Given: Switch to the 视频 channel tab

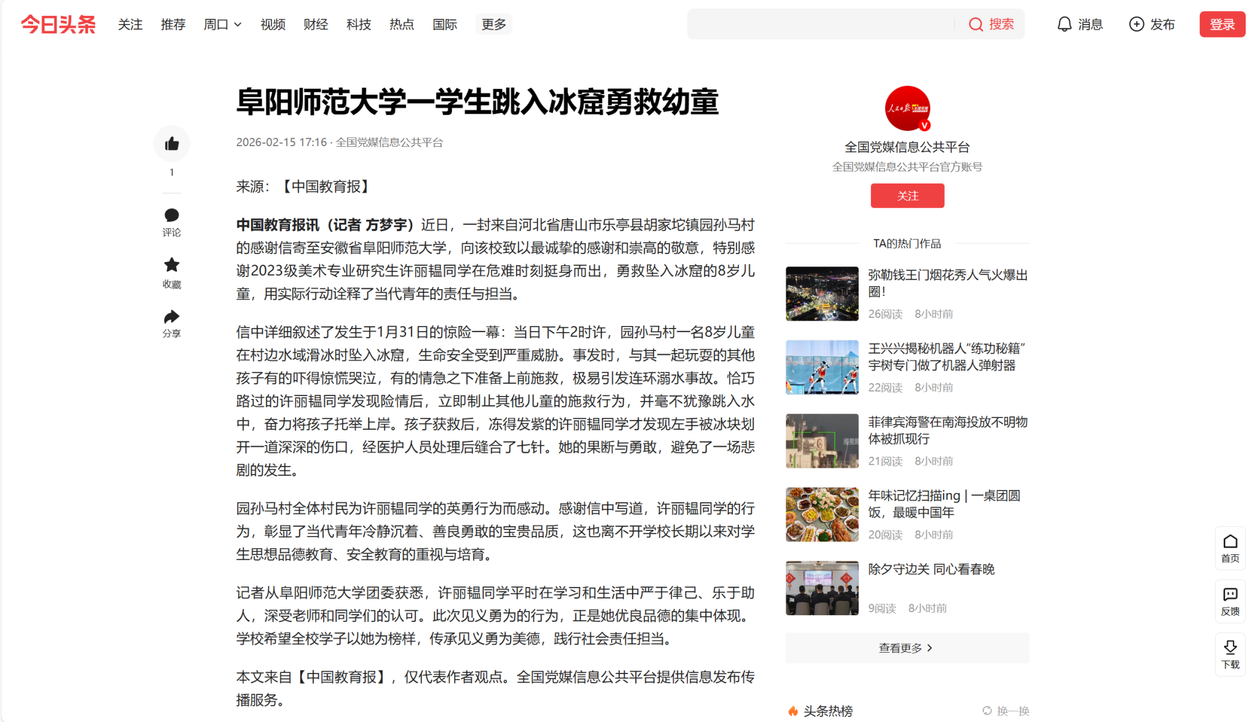Looking at the screenshot, I should click(x=273, y=25).
